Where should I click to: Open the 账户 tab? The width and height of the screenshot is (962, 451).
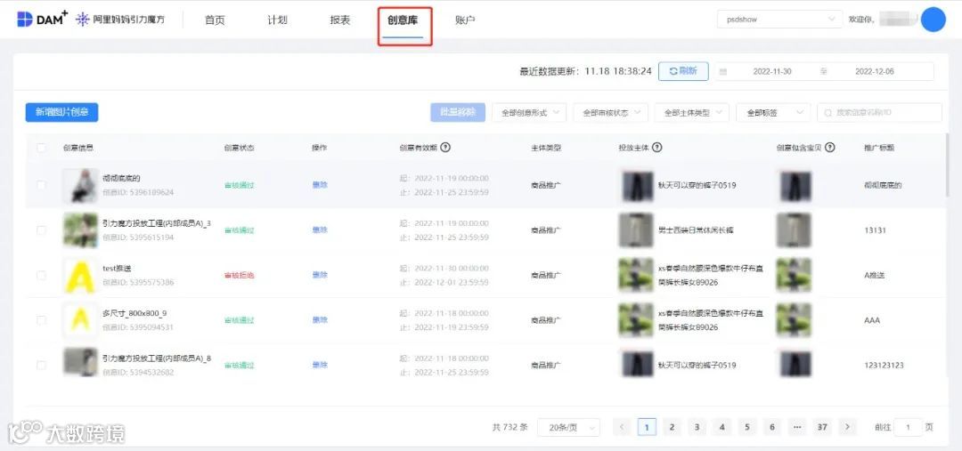point(465,20)
